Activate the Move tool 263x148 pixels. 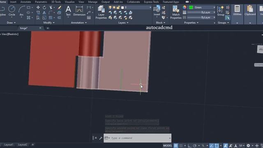coord(38,7)
